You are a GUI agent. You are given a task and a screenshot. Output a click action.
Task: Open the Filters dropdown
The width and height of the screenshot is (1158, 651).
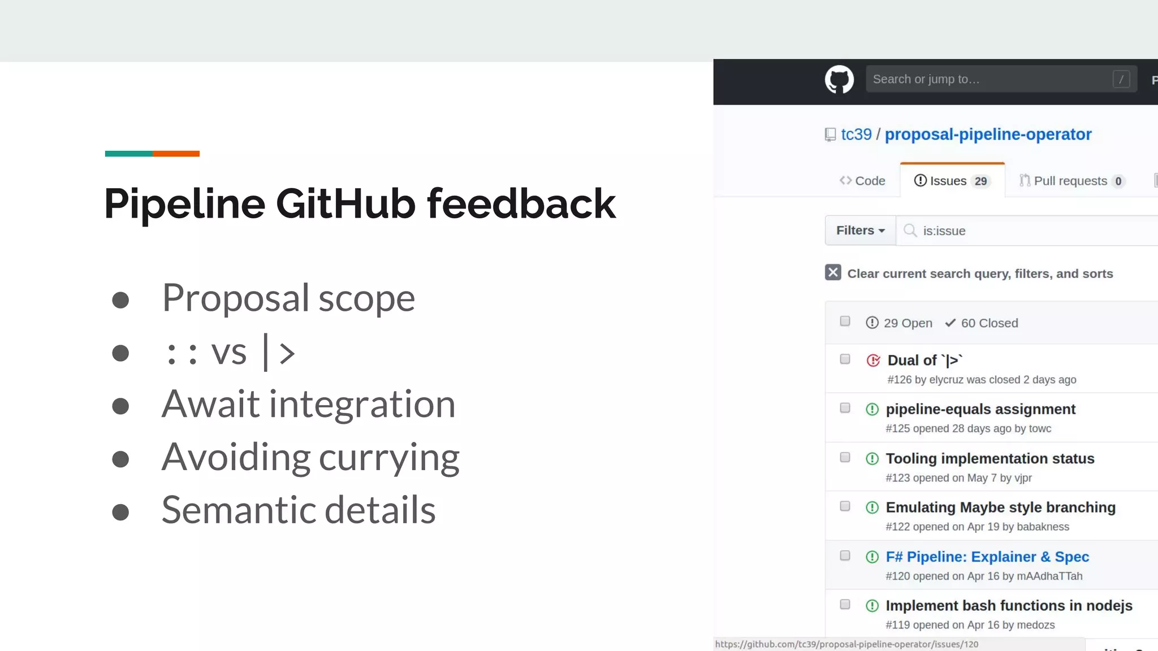[861, 231]
